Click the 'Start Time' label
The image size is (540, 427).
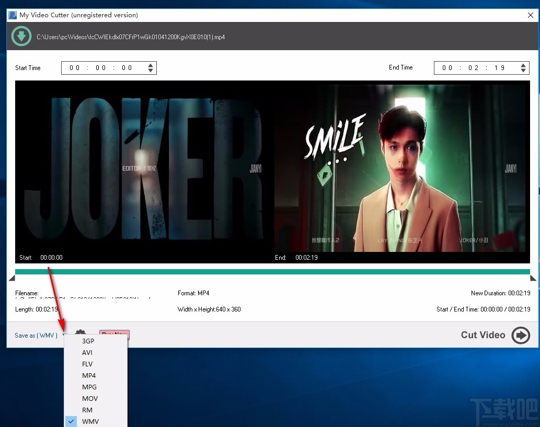(28, 68)
